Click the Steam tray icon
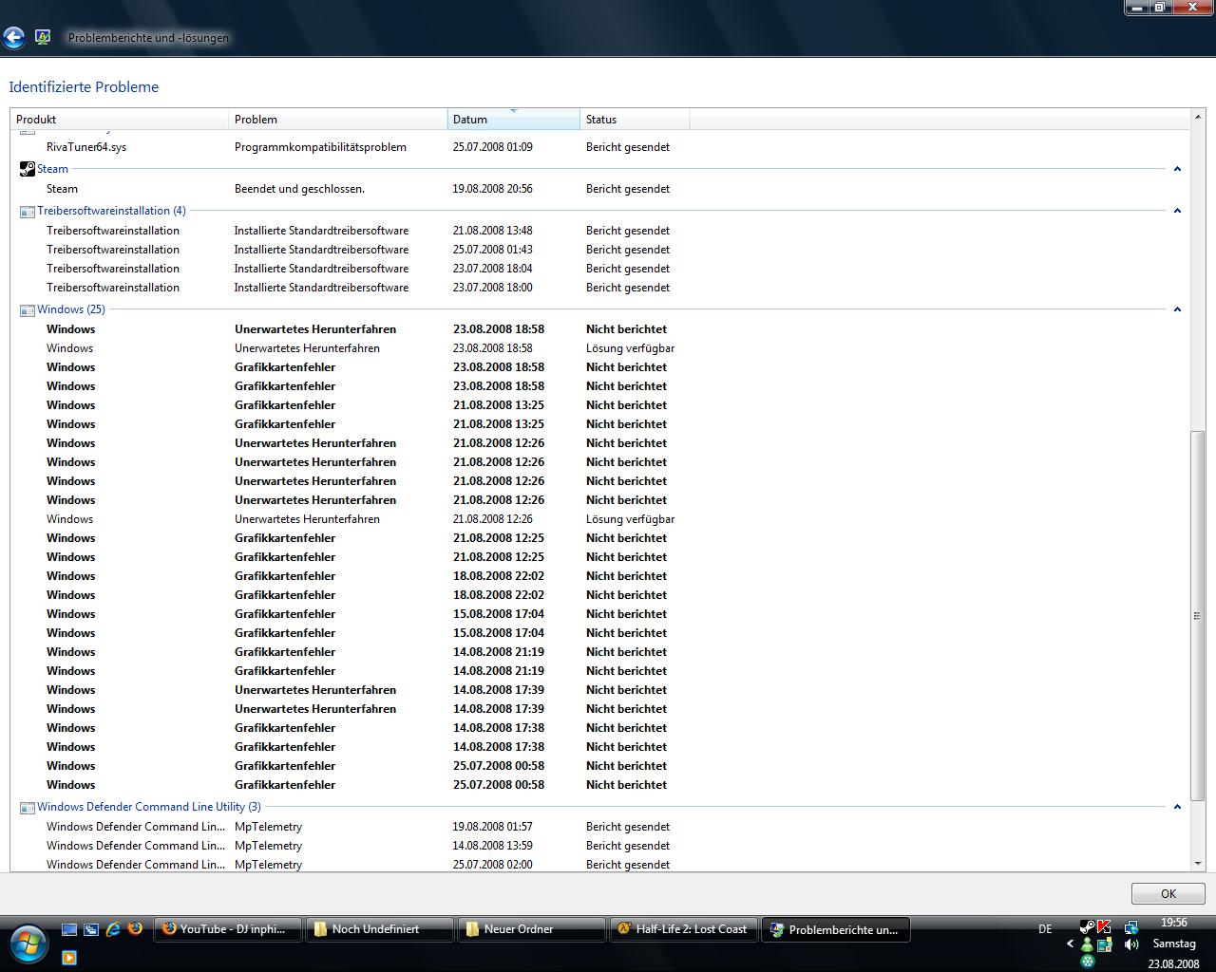 pyautogui.click(x=1087, y=926)
